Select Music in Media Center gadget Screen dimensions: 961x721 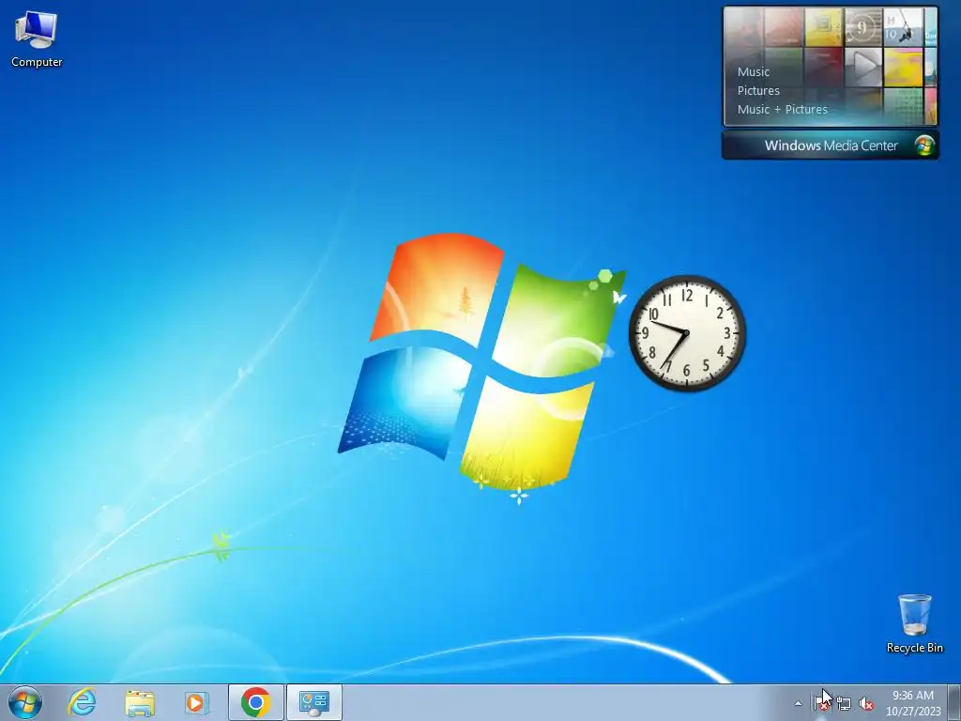click(x=754, y=71)
